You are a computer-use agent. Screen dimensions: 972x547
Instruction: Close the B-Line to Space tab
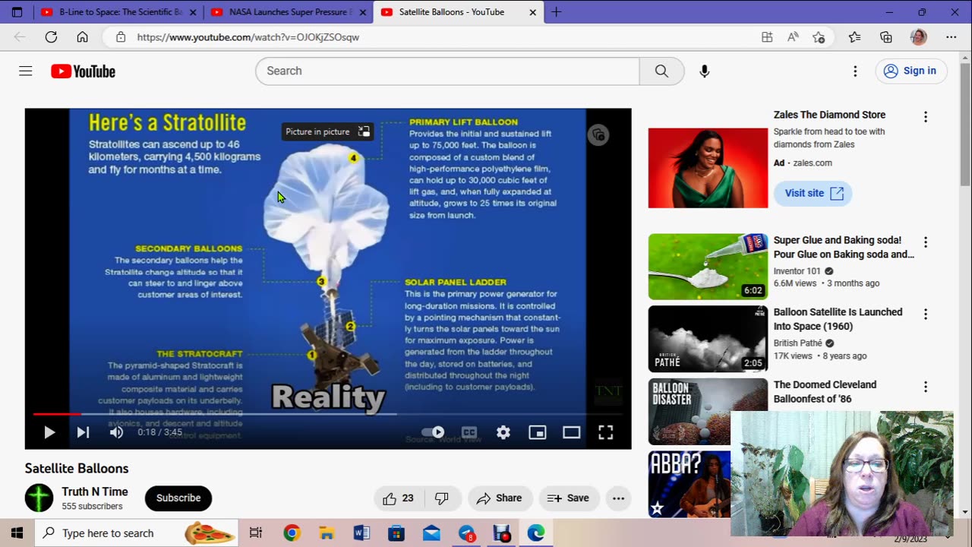tap(193, 12)
